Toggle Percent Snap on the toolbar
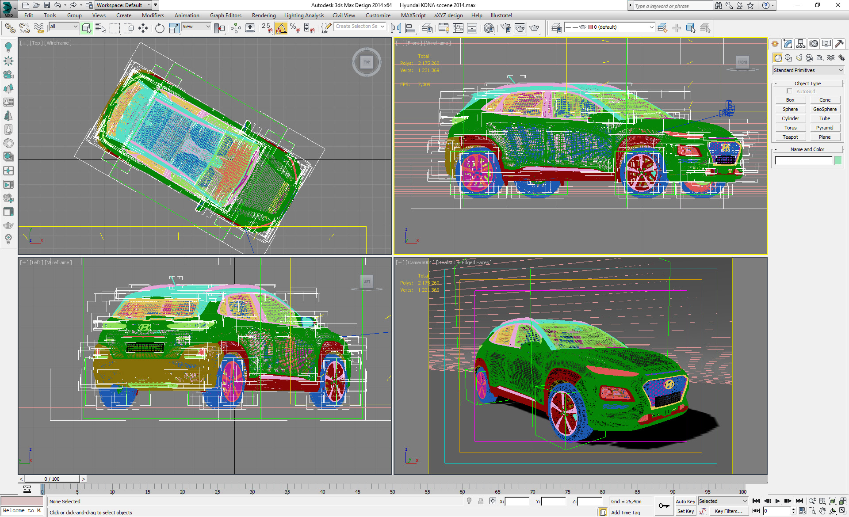 click(295, 28)
